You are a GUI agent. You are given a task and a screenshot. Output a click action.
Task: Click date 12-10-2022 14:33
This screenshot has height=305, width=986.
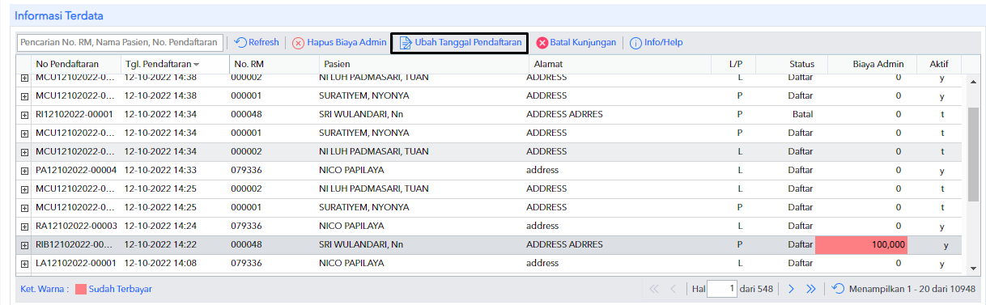160,170
